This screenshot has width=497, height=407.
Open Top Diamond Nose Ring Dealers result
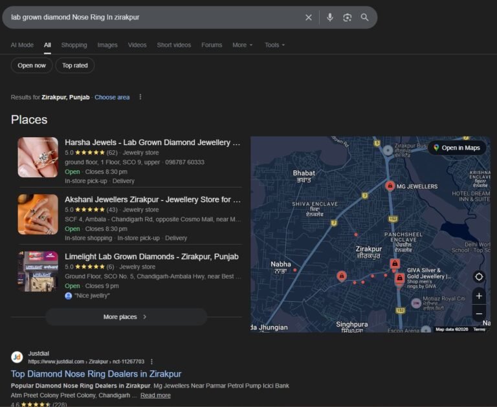pos(96,374)
